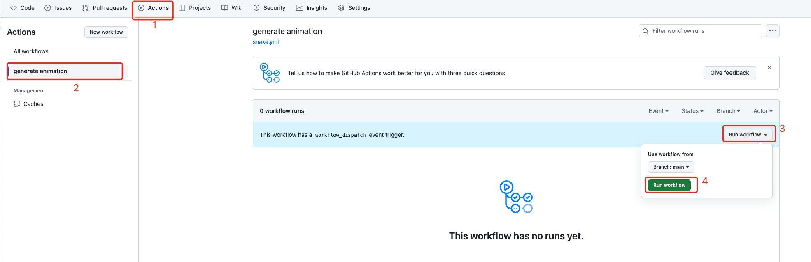This screenshot has height=262, width=811.
Task: Click the Projects table icon
Action: (182, 8)
